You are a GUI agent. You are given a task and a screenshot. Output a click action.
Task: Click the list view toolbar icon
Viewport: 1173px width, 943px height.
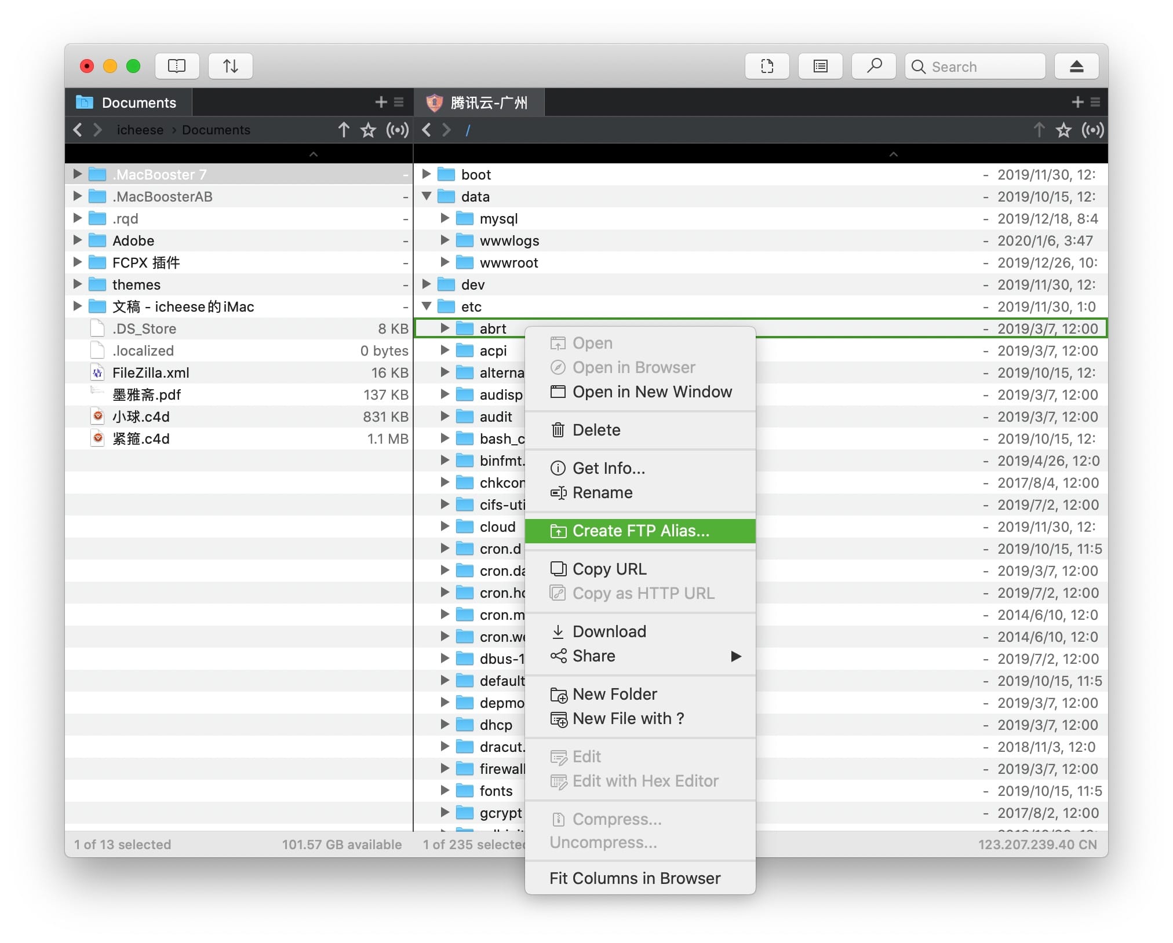820,66
